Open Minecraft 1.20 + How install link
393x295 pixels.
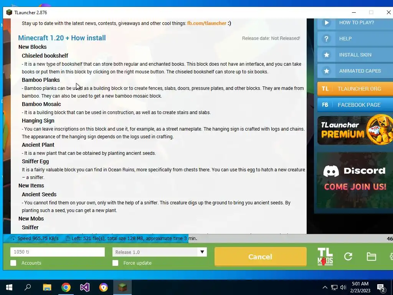(x=62, y=38)
